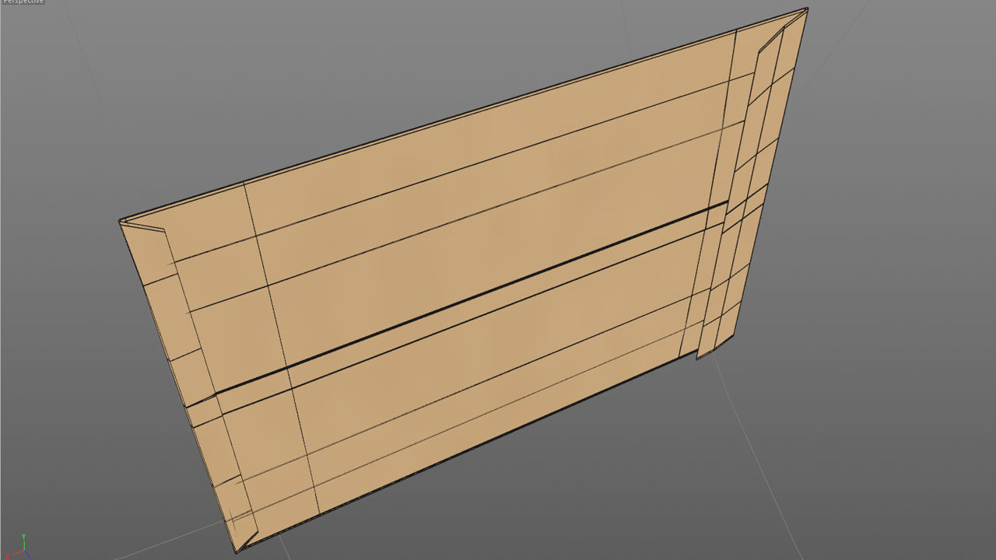Click the Perspective viewport label

(23, 2)
